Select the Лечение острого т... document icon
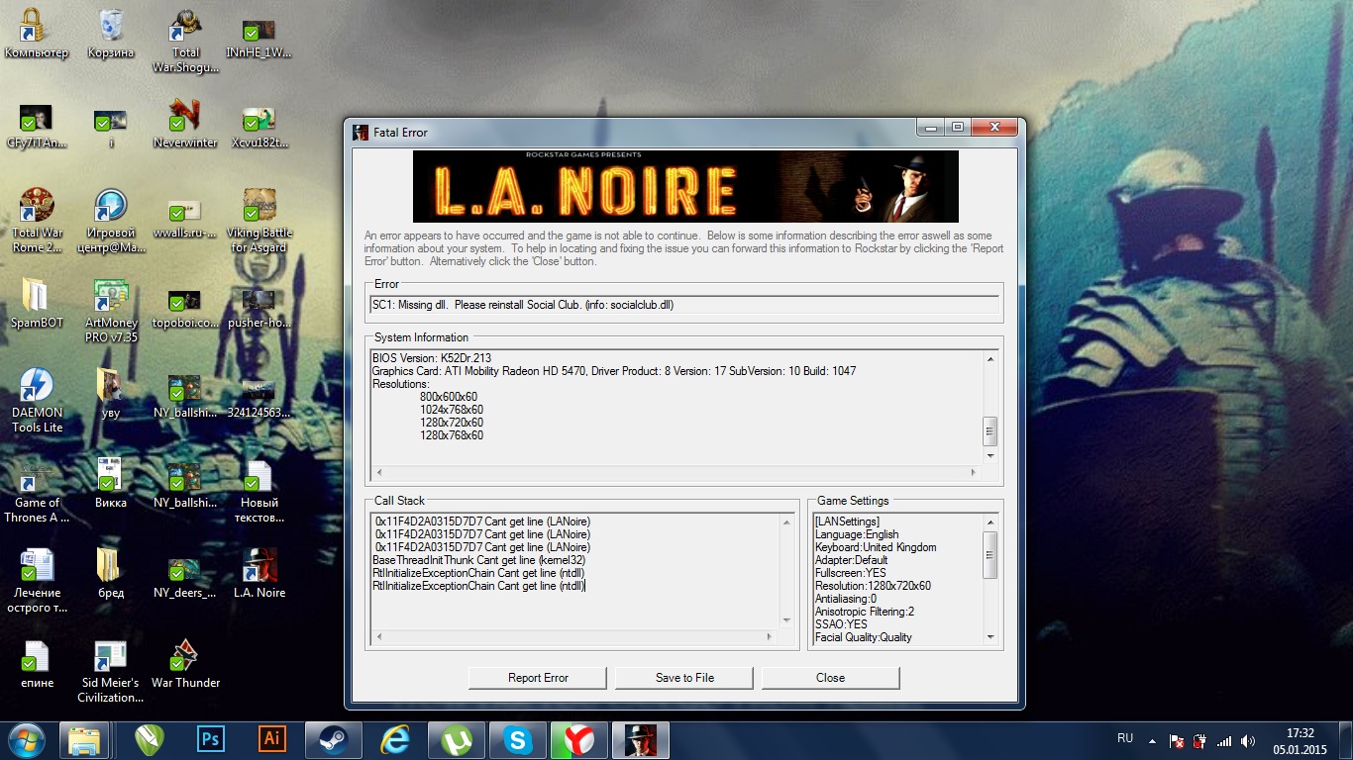The height and width of the screenshot is (760, 1353). click(x=37, y=581)
